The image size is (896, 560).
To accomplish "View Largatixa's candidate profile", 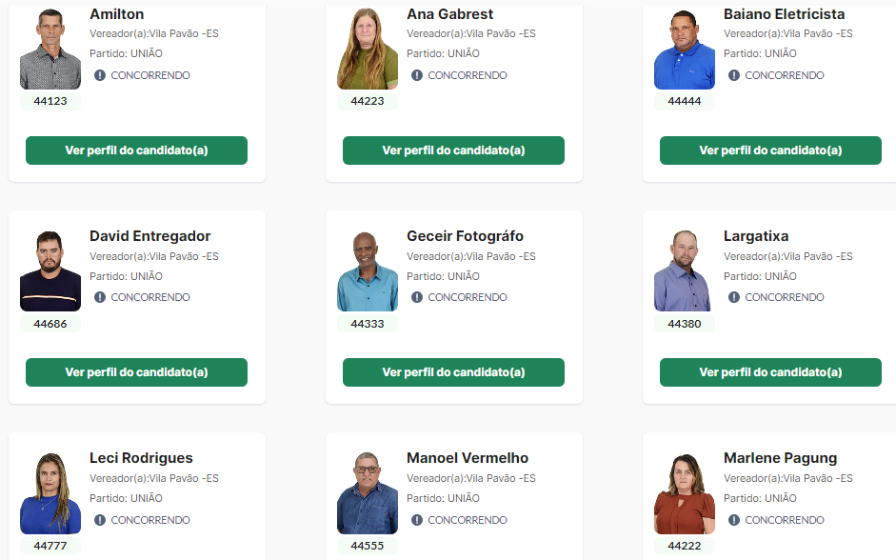I will [x=771, y=372].
